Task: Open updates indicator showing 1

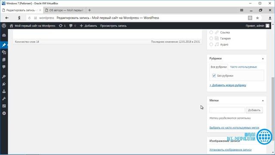Action: tap(62, 26)
